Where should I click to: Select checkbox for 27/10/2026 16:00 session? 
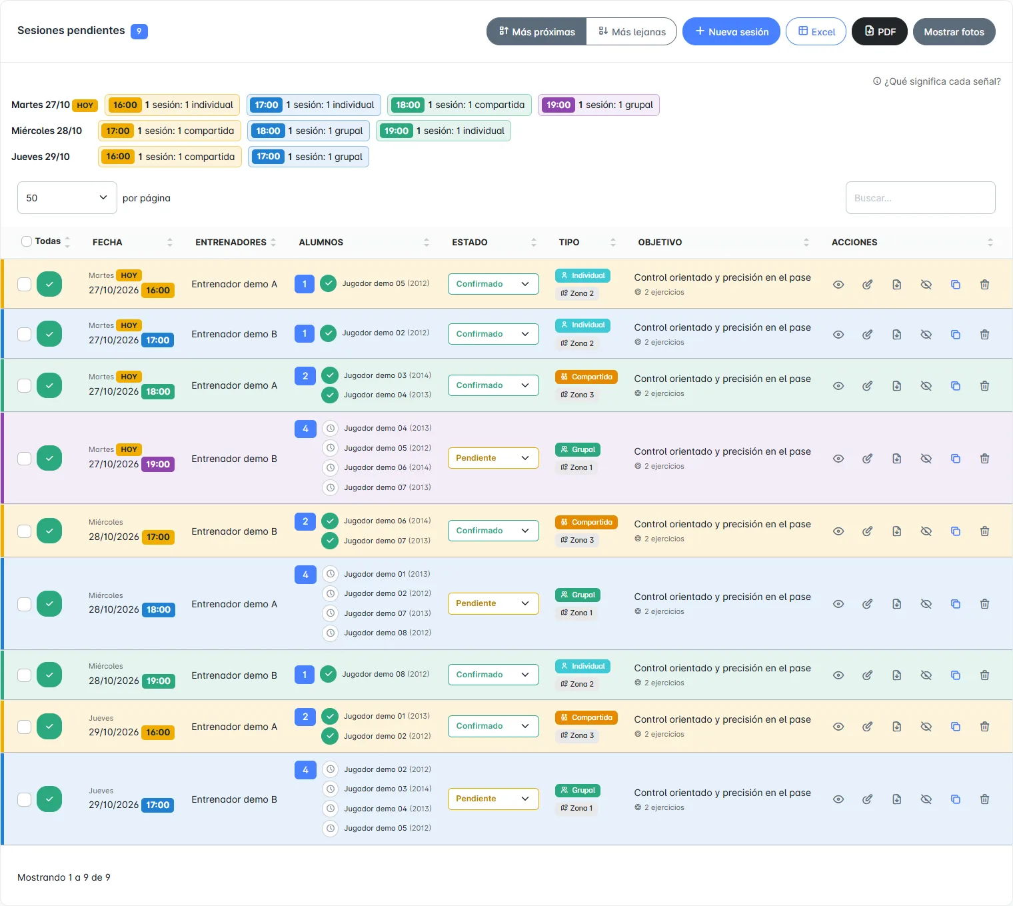tap(24, 284)
